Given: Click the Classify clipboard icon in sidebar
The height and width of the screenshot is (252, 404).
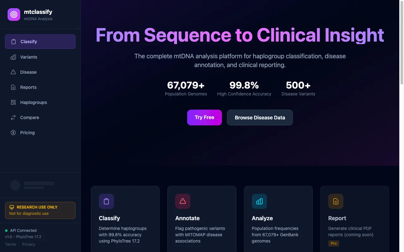Looking at the screenshot, I should 13,42.
